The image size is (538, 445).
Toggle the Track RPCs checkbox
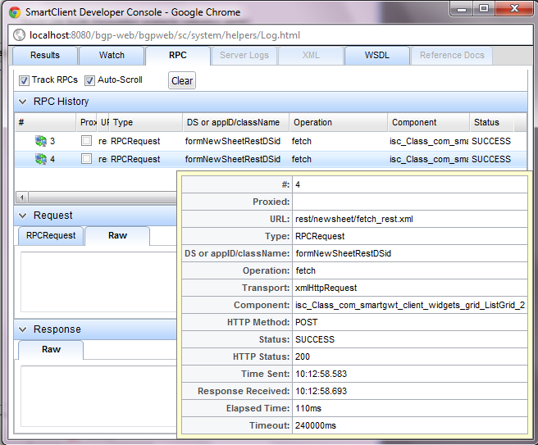point(25,80)
